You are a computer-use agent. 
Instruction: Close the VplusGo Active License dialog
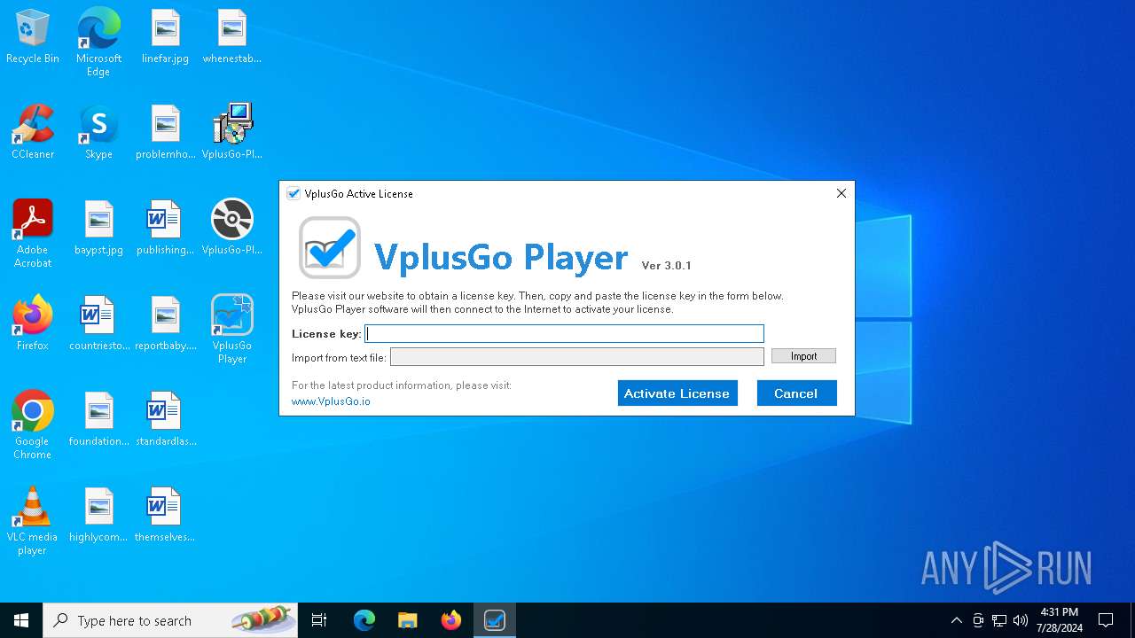point(841,193)
